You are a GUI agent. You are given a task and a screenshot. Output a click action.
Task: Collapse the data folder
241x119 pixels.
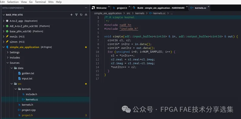point(12,68)
